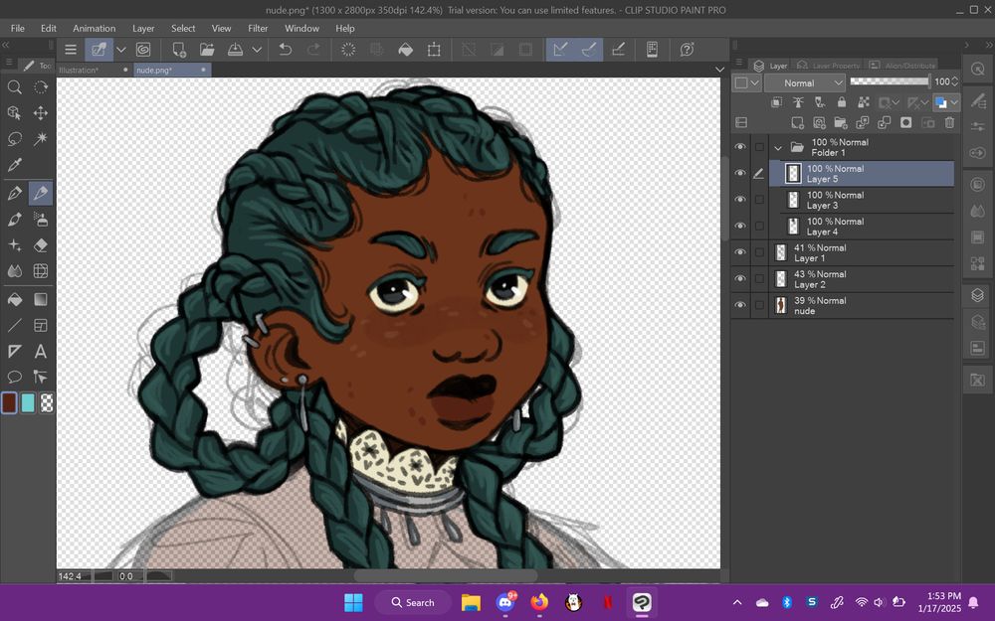Hide Layer 5 with its eye icon
The width and height of the screenshot is (995, 621).
(740, 173)
